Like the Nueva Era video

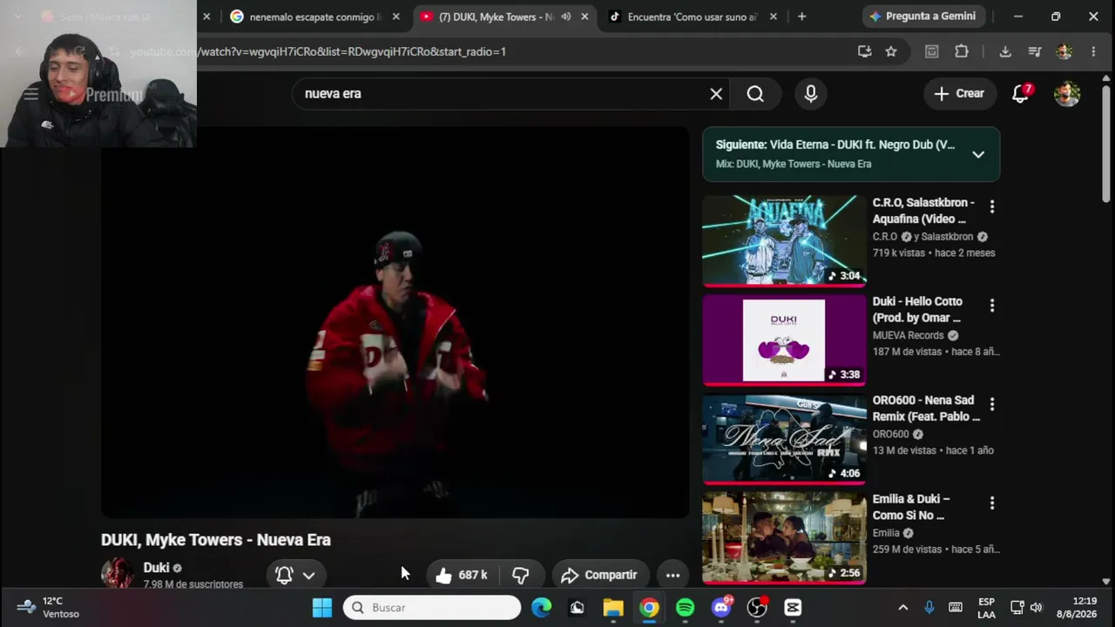click(x=462, y=575)
